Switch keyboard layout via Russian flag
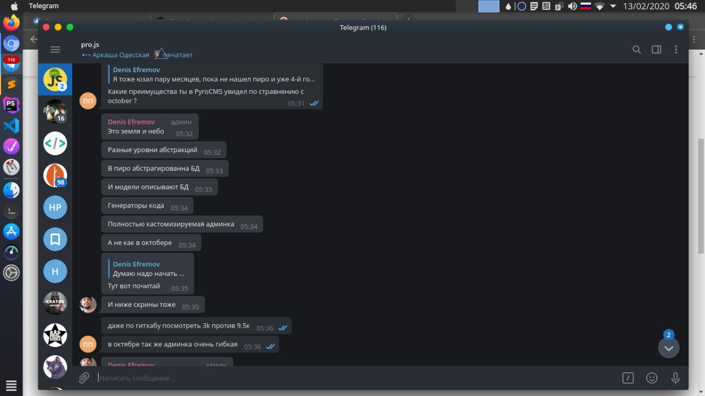This screenshot has height=396, width=705. point(586,6)
